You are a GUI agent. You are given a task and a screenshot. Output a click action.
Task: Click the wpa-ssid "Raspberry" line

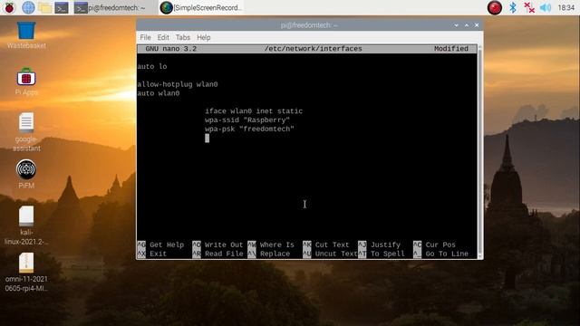(x=247, y=120)
